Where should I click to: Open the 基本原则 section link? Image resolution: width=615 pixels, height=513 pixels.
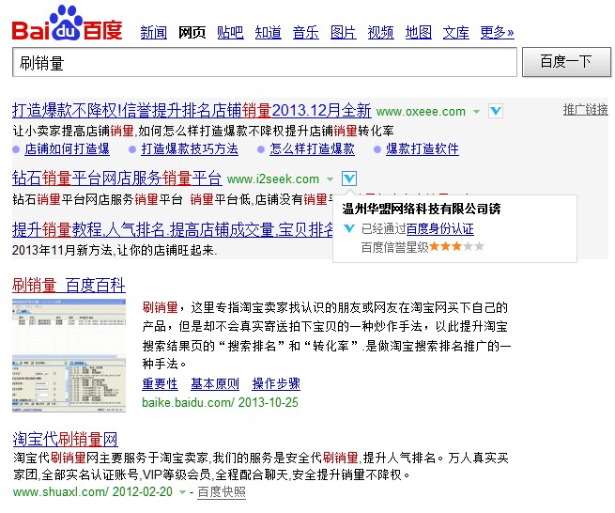(215, 383)
